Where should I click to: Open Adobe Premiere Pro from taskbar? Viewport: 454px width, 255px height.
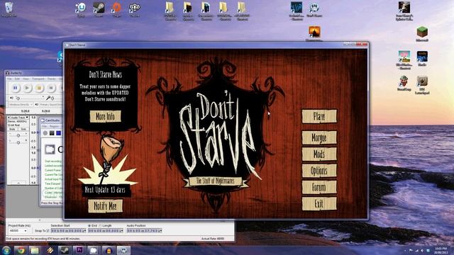(79, 250)
